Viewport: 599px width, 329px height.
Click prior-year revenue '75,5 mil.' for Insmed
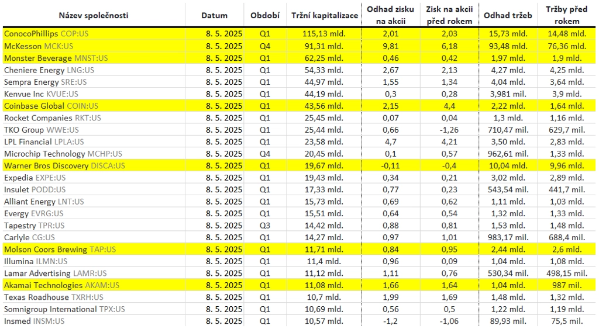[x=567, y=321]
